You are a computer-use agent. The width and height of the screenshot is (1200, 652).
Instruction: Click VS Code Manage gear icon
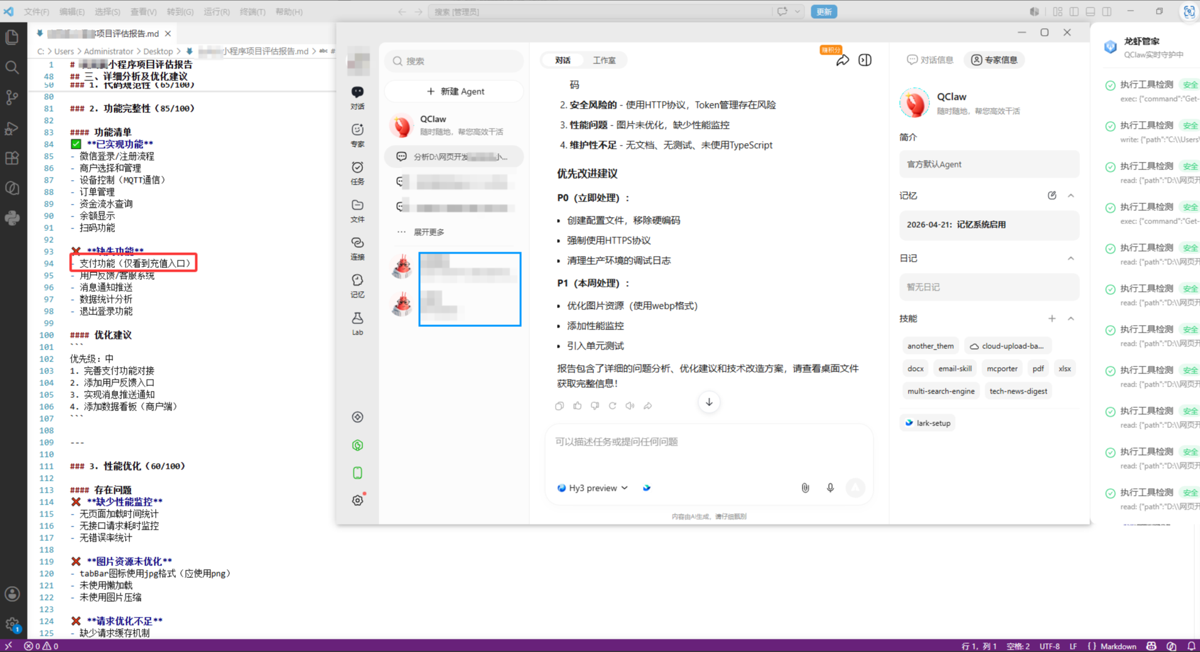tap(12, 624)
